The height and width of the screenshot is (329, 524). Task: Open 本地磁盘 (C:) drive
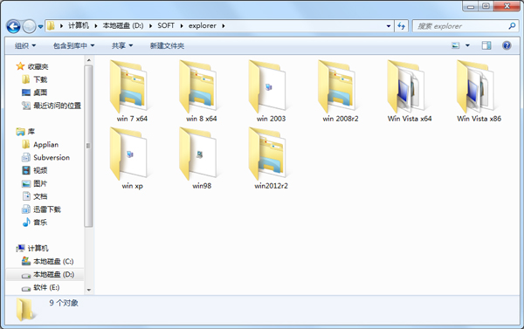tap(48, 261)
